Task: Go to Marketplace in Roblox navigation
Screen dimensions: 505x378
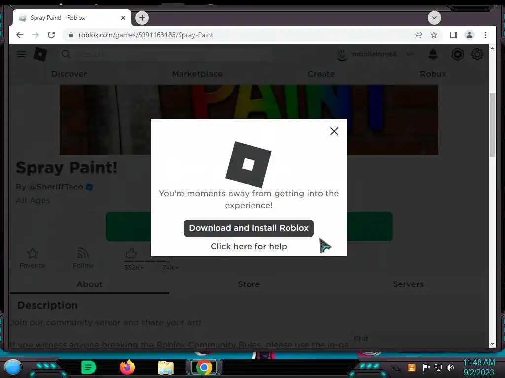Action: pos(197,74)
